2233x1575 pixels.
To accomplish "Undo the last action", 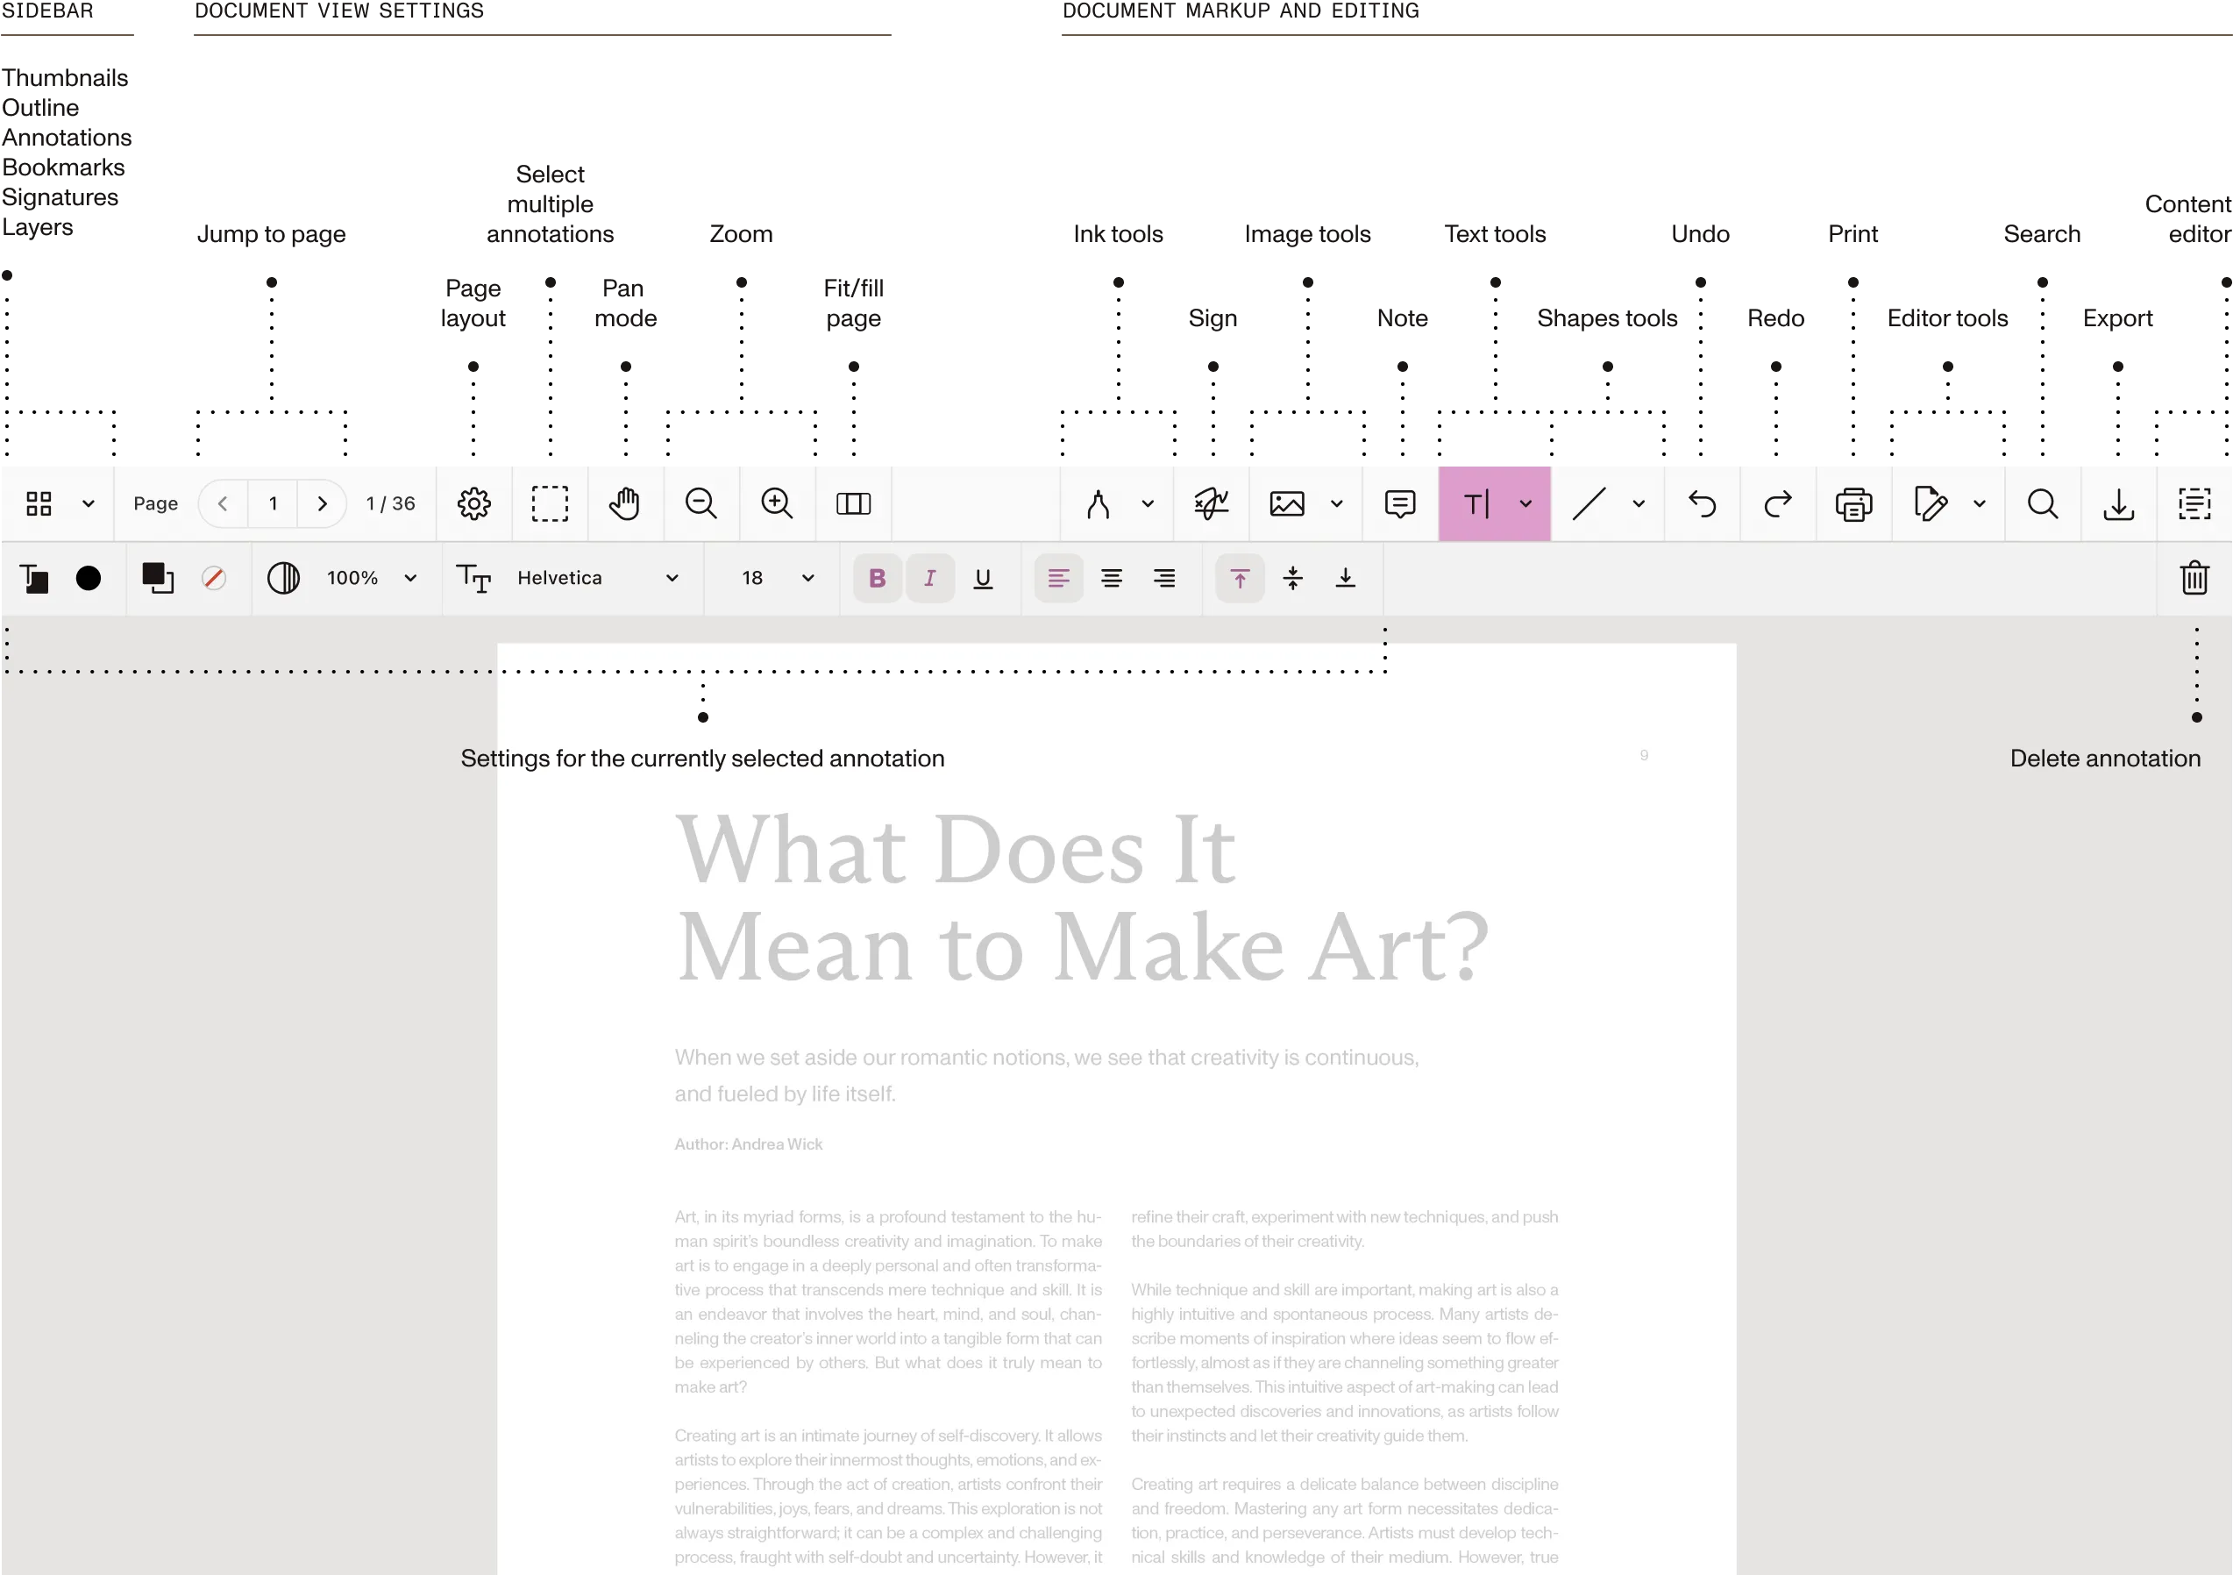I will click(1702, 504).
